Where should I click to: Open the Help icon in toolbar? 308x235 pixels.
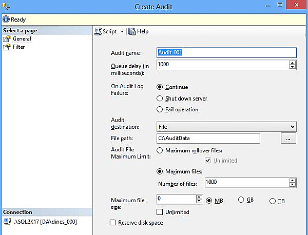pyautogui.click(x=132, y=31)
